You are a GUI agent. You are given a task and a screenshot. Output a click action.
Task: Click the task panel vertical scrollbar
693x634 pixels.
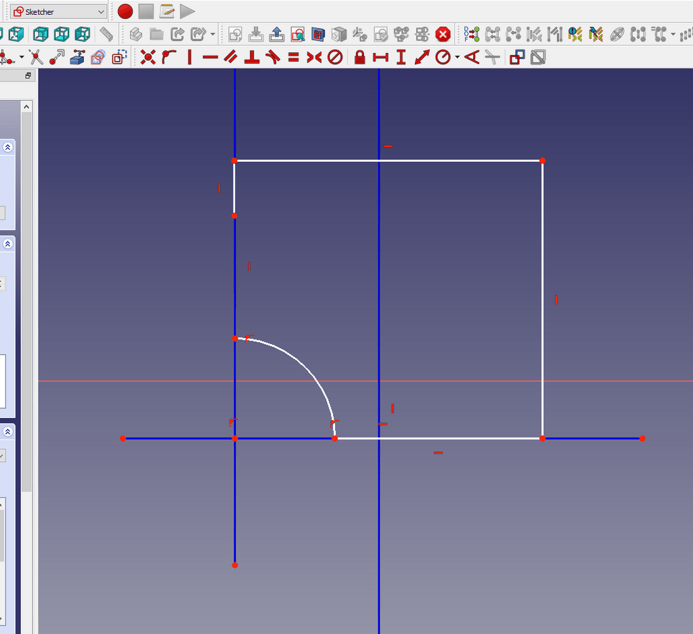pos(26,301)
